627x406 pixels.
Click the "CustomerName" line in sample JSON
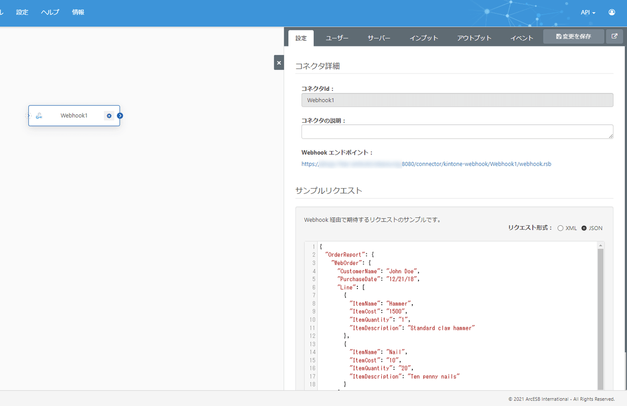point(378,271)
